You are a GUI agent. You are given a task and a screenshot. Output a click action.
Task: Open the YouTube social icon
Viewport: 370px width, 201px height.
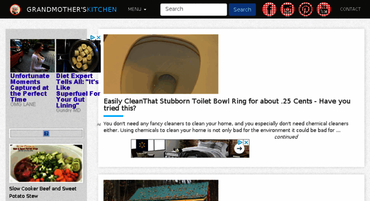(323, 10)
